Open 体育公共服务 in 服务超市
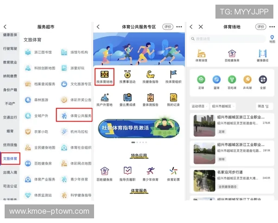The image size is (278, 223). pyautogui.click(x=74, y=115)
